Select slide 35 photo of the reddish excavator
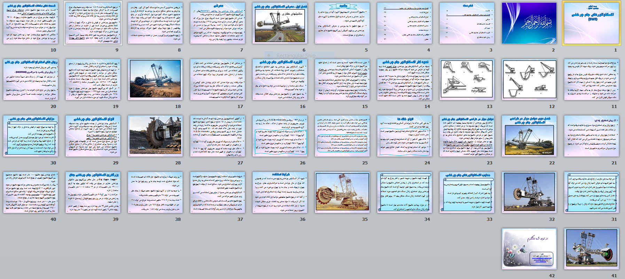Image resolution: width=625 pixels, height=279 pixels. coord(342,193)
